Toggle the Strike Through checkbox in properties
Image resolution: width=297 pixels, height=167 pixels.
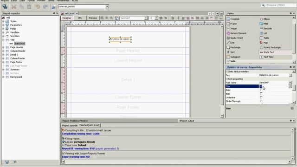pyautogui.click(x=261, y=101)
